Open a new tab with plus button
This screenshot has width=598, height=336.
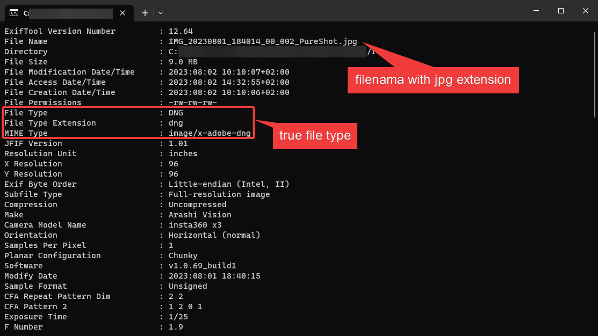[145, 13]
